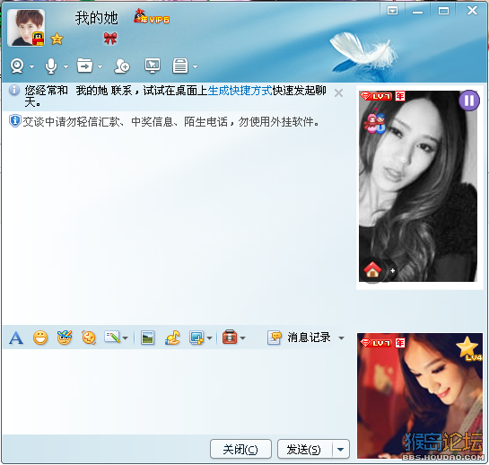Dismiss the shortcut tip notification bar
The image size is (489, 465).
click(x=338, y=93)
